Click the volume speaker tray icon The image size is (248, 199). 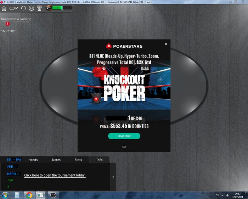tap(227, 195)
